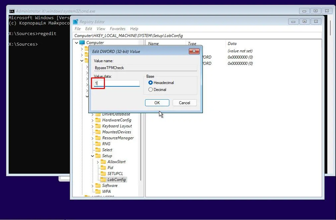Viewport: 336px width, 220px height.
Task: Open the Help menu in Registry Editor
Action: (x=134, y=29)
